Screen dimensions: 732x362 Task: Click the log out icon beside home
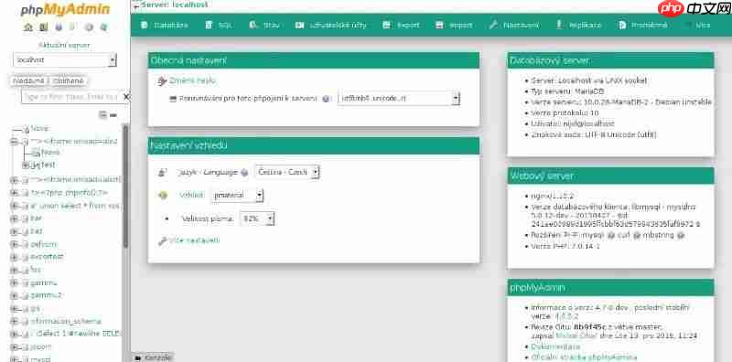[x=43, y=27]
